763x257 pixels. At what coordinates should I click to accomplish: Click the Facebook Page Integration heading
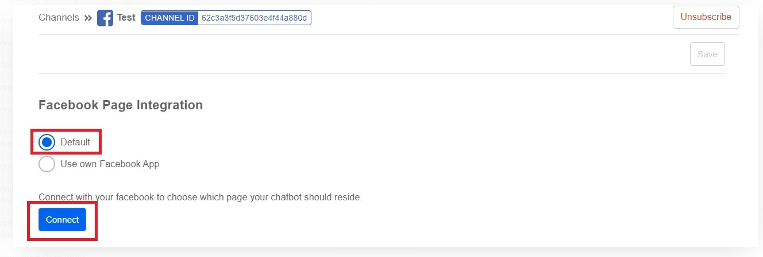[121, 105]
